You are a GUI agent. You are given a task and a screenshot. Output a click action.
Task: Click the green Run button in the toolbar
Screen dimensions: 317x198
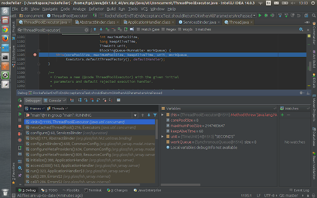260,15
